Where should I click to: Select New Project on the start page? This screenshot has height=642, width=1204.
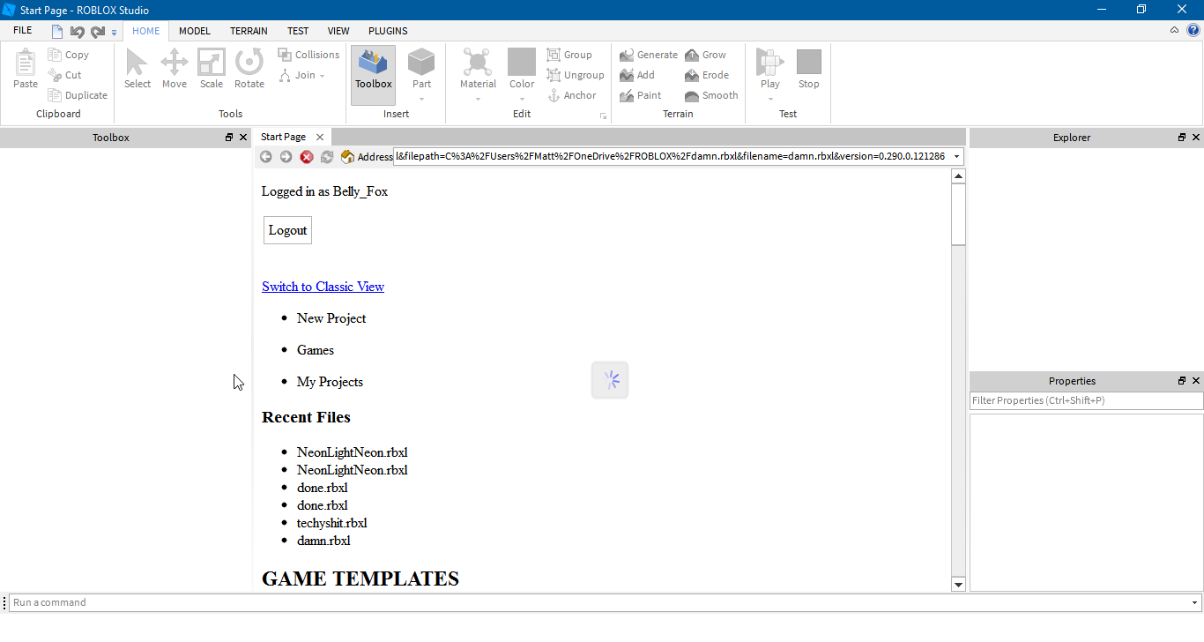tap(331, 318)
